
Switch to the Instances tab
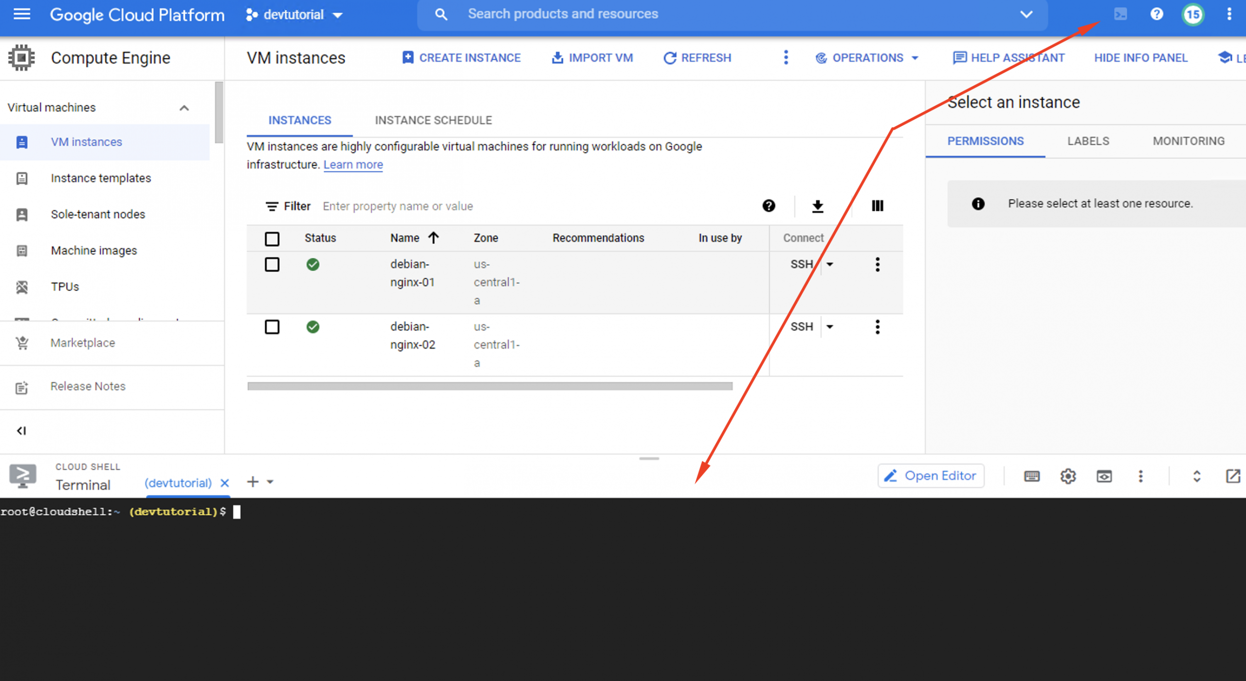click(x=300, y=120)
